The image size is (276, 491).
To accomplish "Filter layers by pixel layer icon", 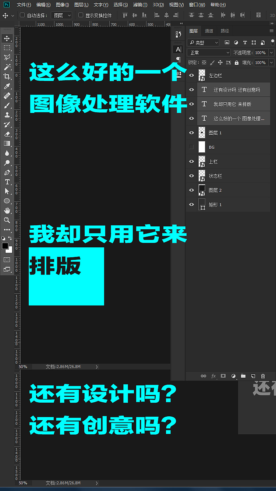I will point(227,43).
